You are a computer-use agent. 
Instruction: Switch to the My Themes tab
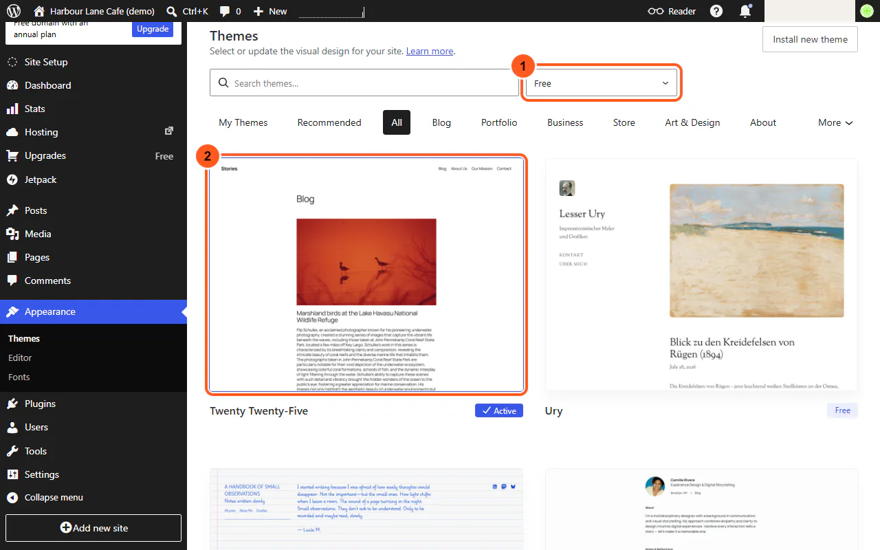click(243, 122)
